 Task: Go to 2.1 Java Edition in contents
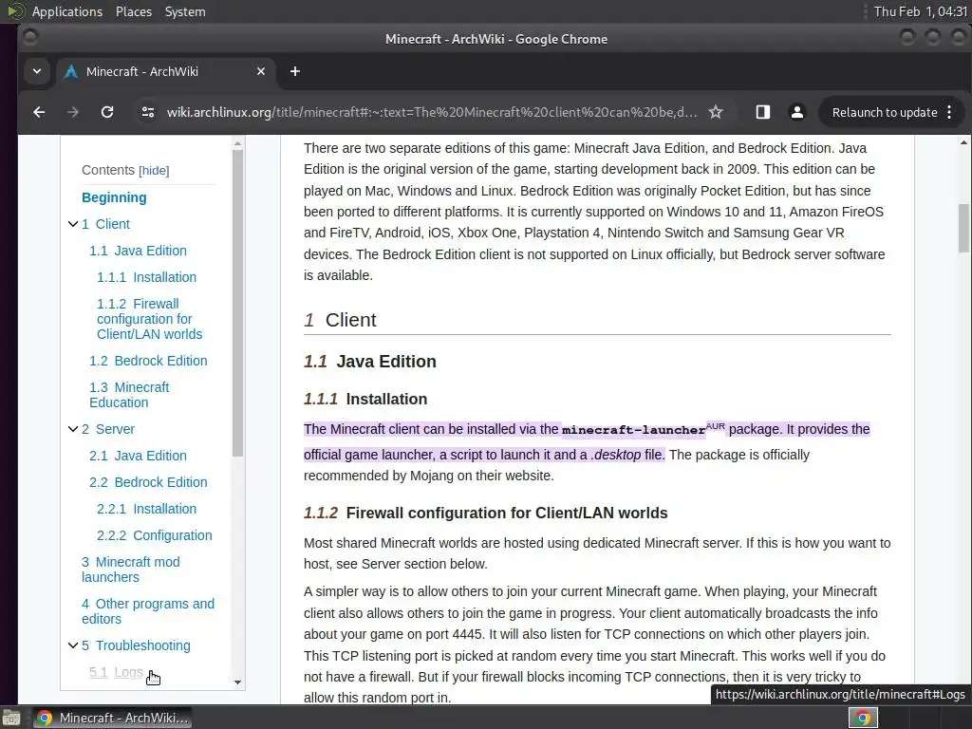click(x=138, y=456)
